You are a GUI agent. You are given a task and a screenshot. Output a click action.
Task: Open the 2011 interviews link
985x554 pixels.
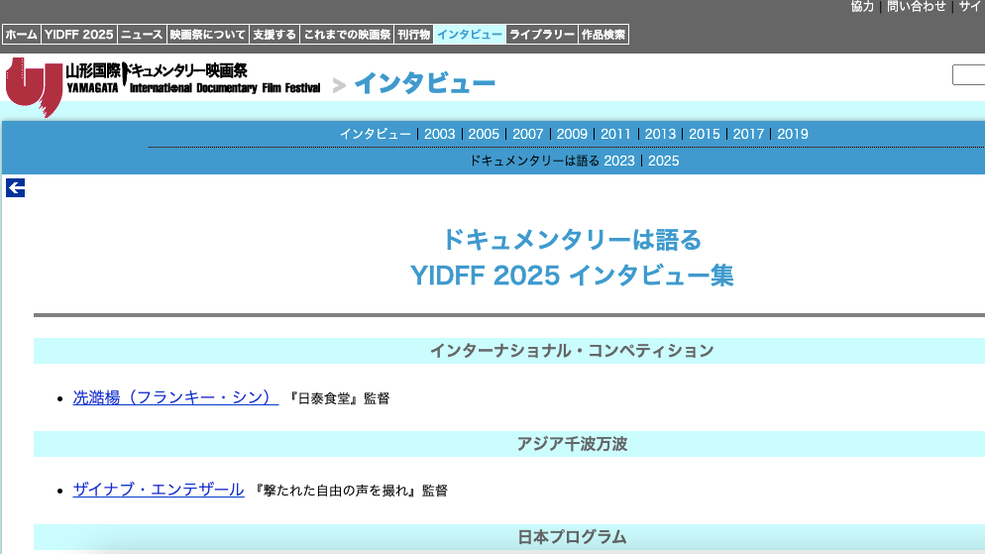point(615,134)
